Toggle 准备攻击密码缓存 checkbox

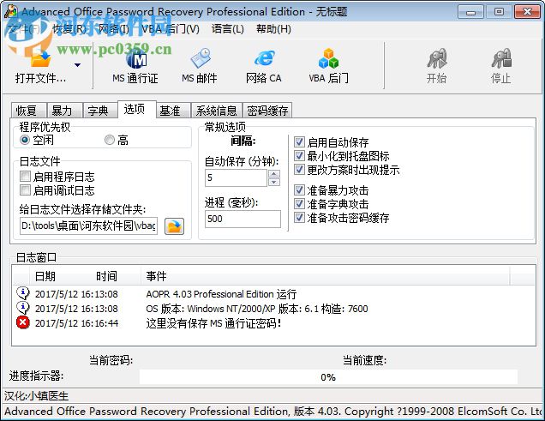(299, 218)
